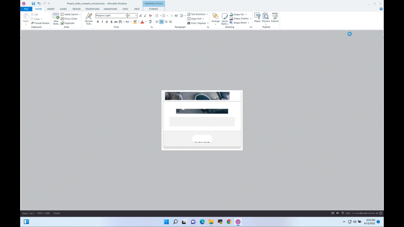This screenshot has height=227, width=404.
Task: Click the decrease font size icon
Action: point(145,16)
